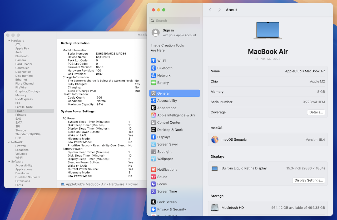Select the Appearance icon
The width and height of the screenshot is (337, 220).
tap(153, 108)
